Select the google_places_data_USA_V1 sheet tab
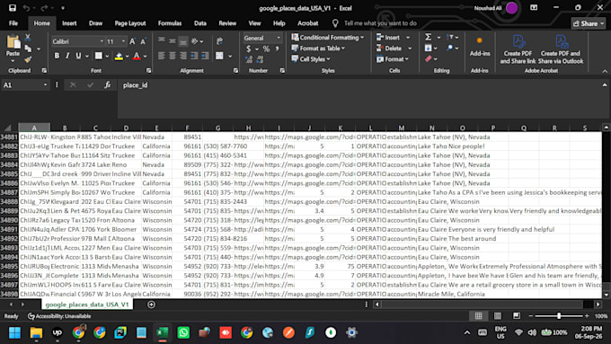This screenshot has width=611, height=344. [x=87, y=304]
